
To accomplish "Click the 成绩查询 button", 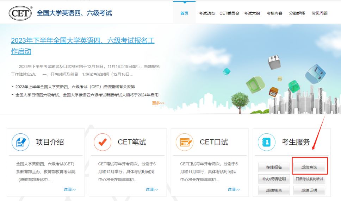I will click(309, 167).
